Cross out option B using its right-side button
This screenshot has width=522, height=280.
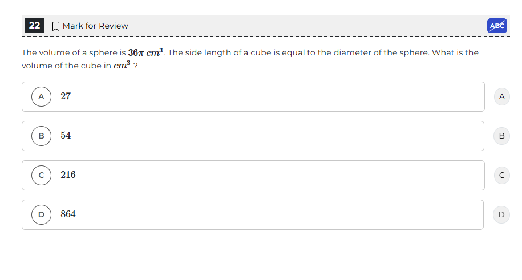501,136
